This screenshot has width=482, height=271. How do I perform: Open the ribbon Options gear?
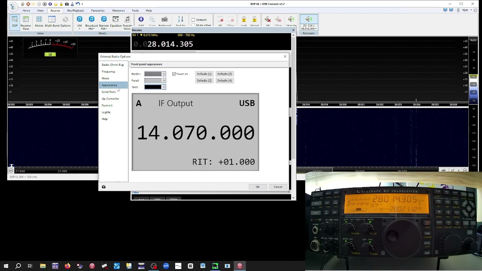66,22
